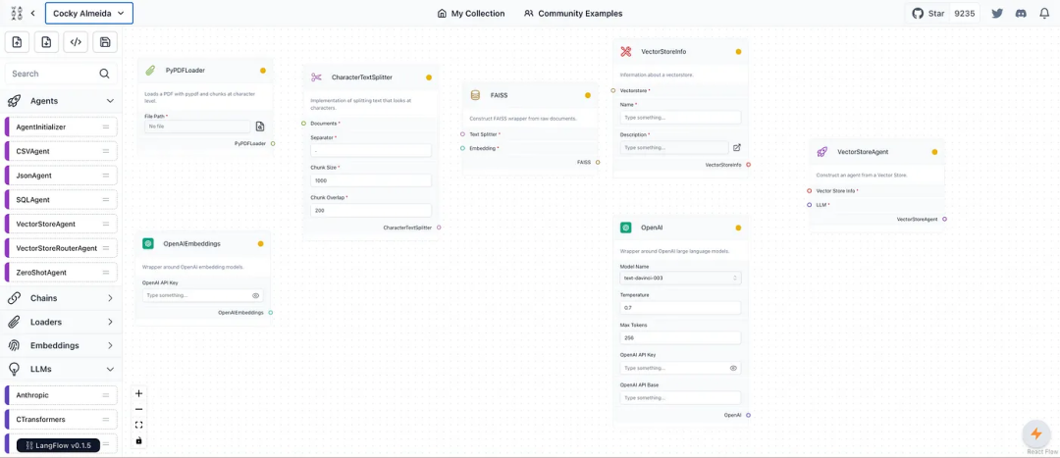The width and height of the screenshot is (1060, 458).
Task: Click PyPDFLoader output handle
Action: [273, 143]
